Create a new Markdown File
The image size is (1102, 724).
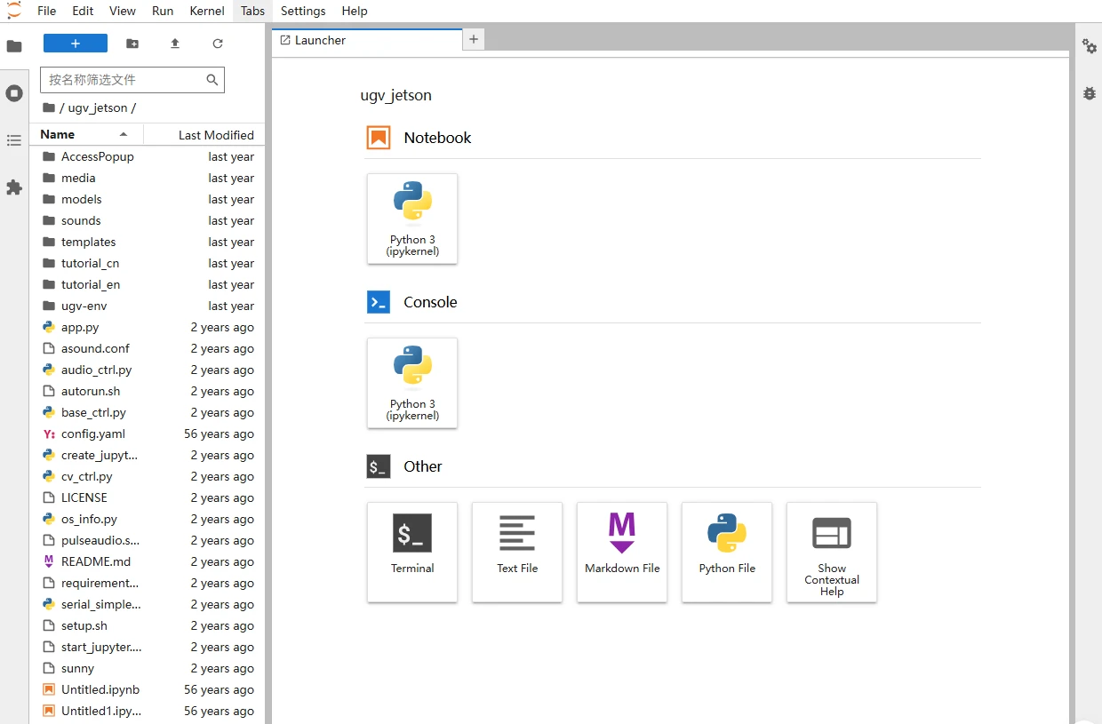[622, 553]
